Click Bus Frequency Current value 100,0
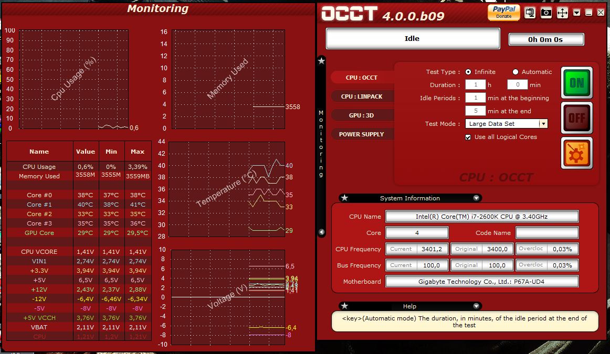 [432, 265]
